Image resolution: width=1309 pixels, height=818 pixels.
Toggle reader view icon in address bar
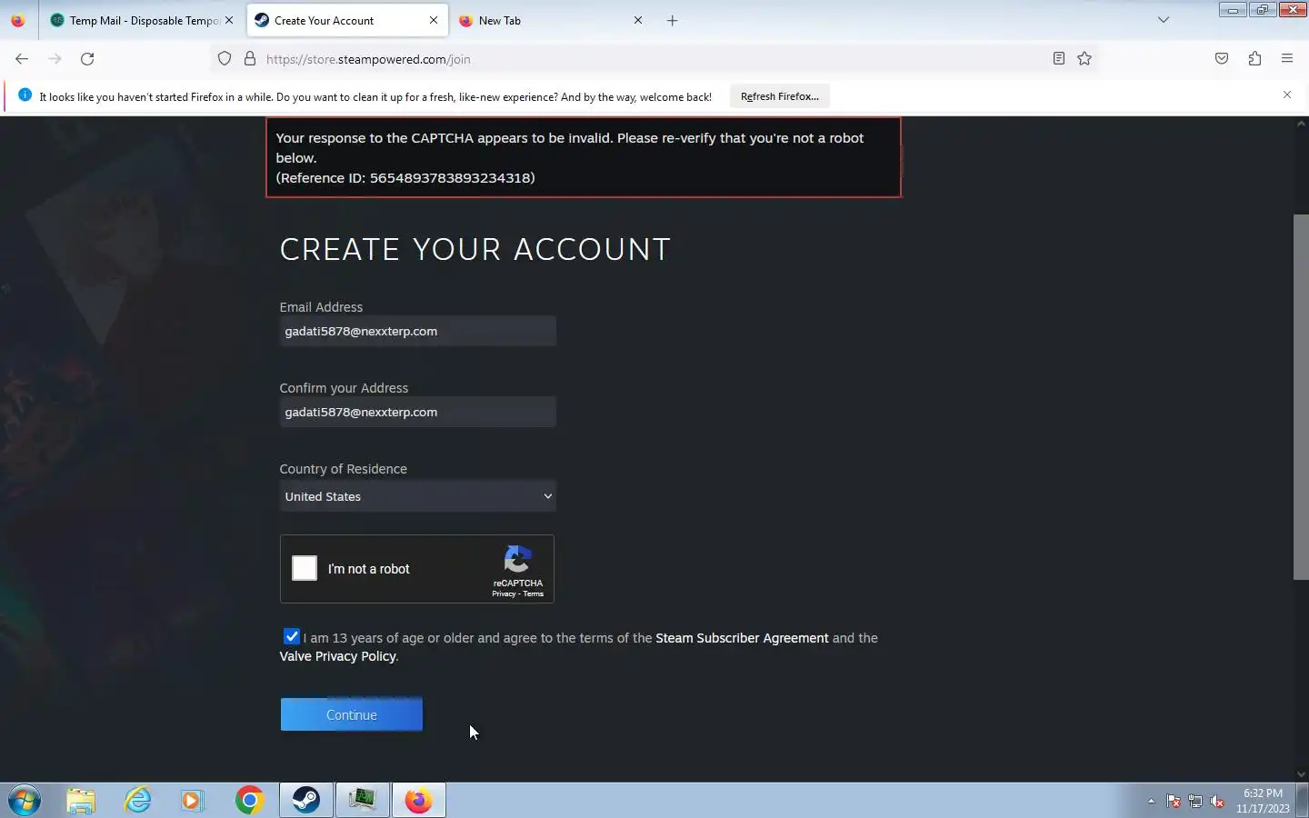pos(1059,59)
